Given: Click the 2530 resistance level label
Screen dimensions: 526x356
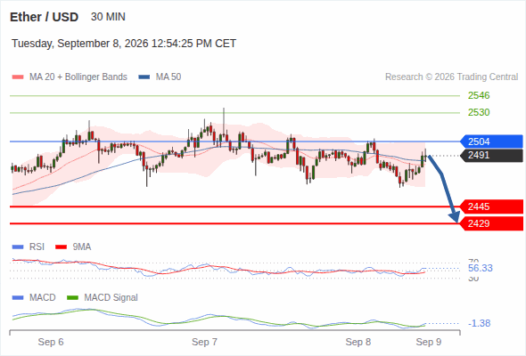Looking at the screenshot, I should [x=479, y=112].
